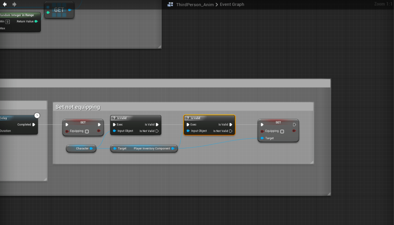Select the unhighlighted IsValid node header
The width and height of the screenshot is (394, 225).
[136, 118]
